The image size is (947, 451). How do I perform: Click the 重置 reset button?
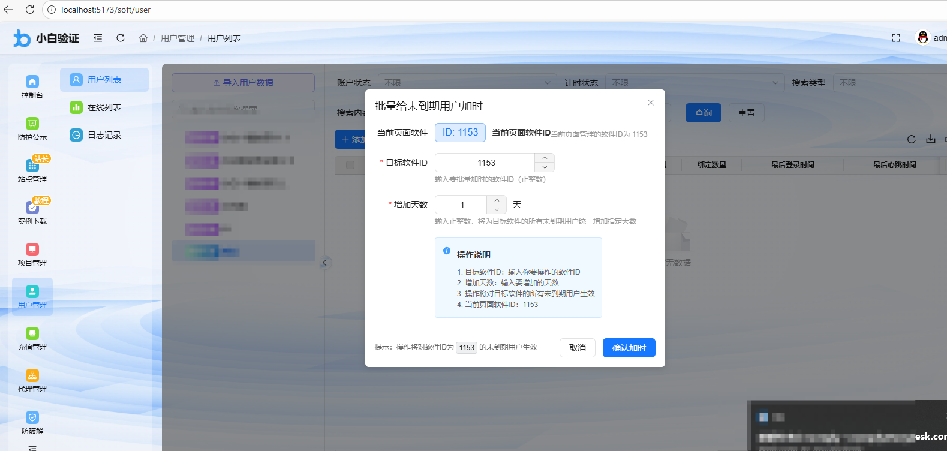point(747,113)
